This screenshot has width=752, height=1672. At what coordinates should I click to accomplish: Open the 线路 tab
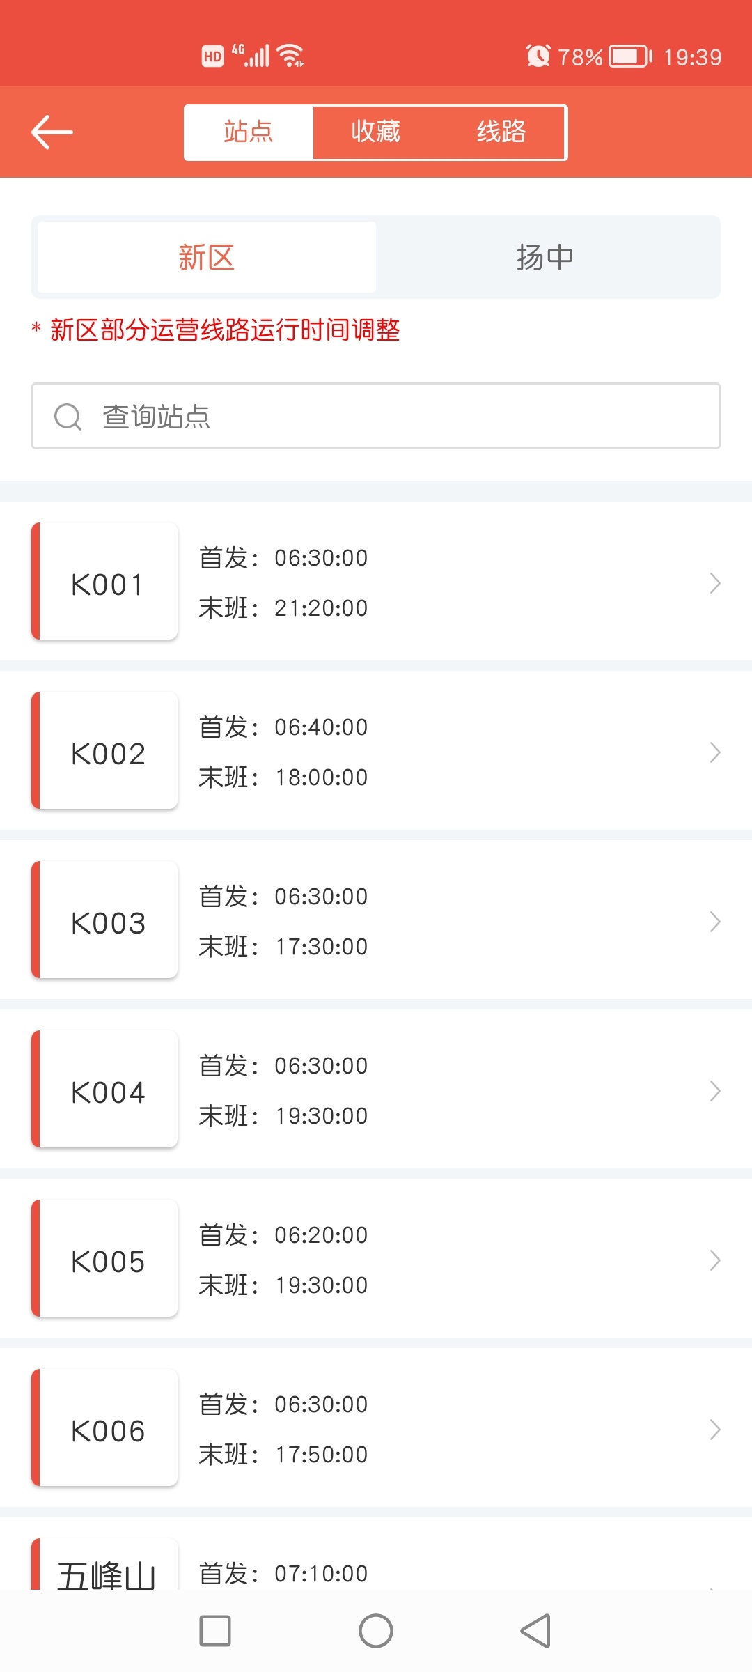501,132
